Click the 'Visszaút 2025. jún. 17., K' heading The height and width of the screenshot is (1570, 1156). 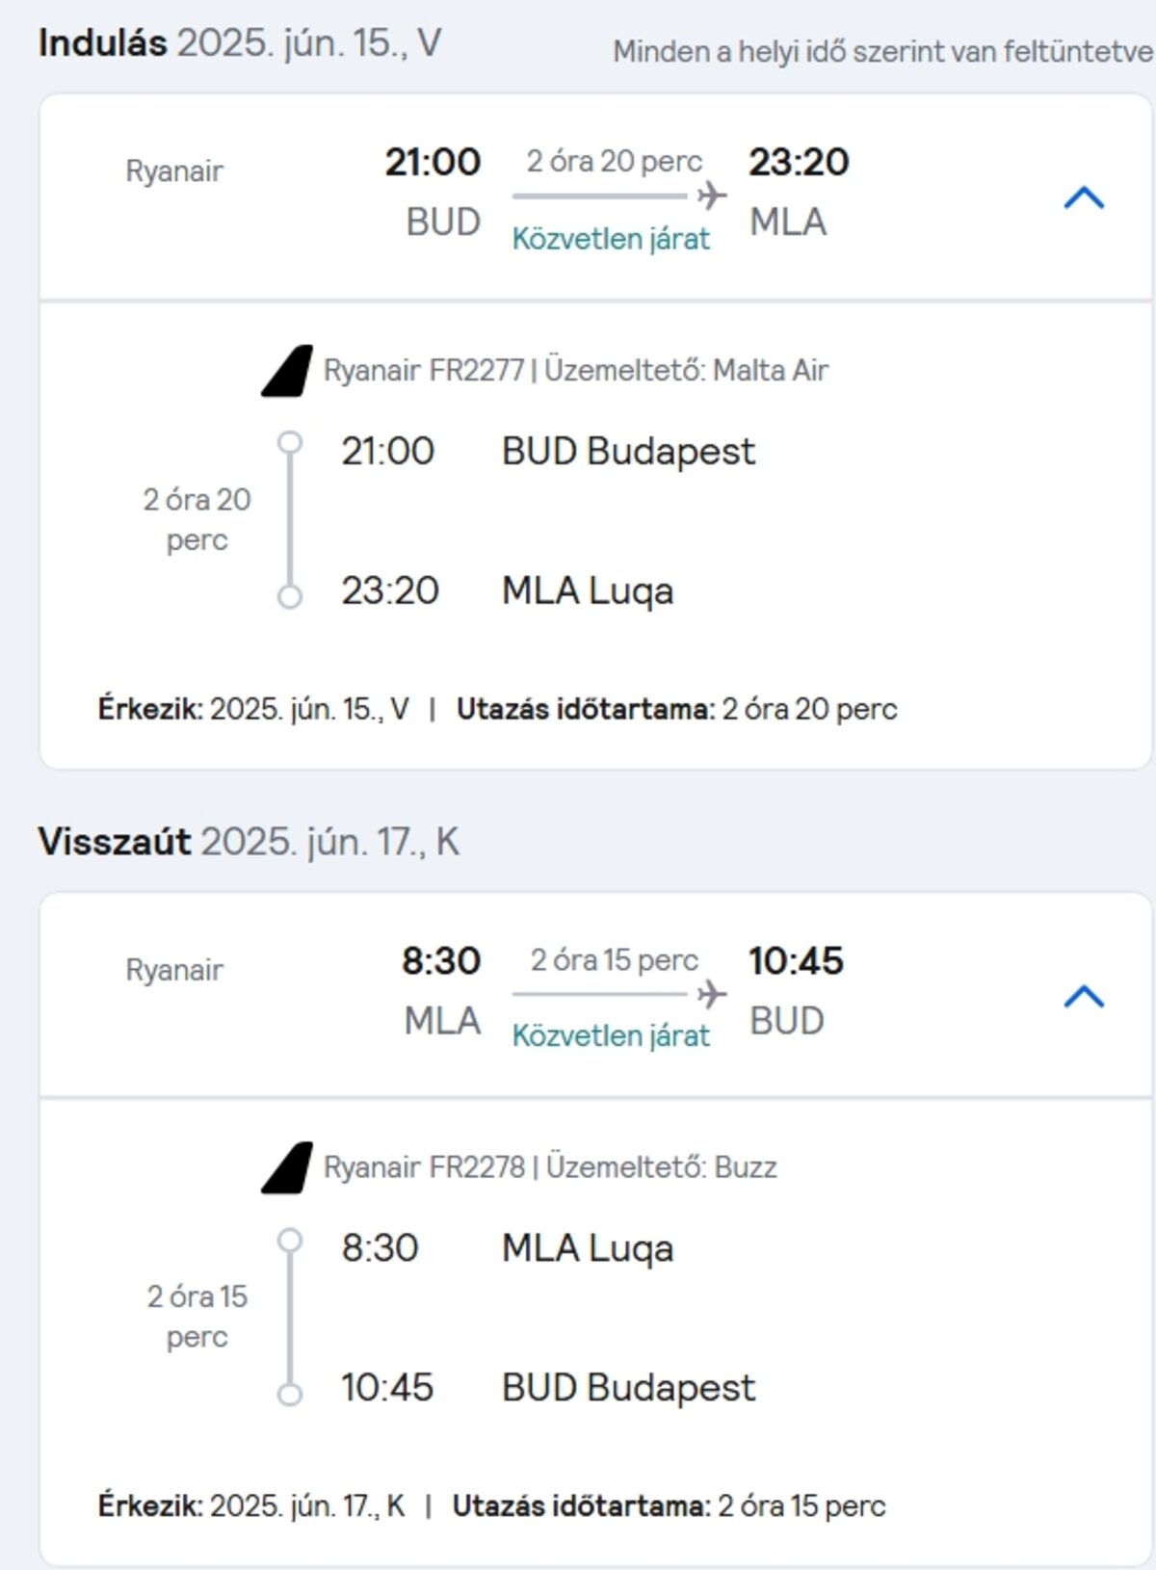(249, 842)
